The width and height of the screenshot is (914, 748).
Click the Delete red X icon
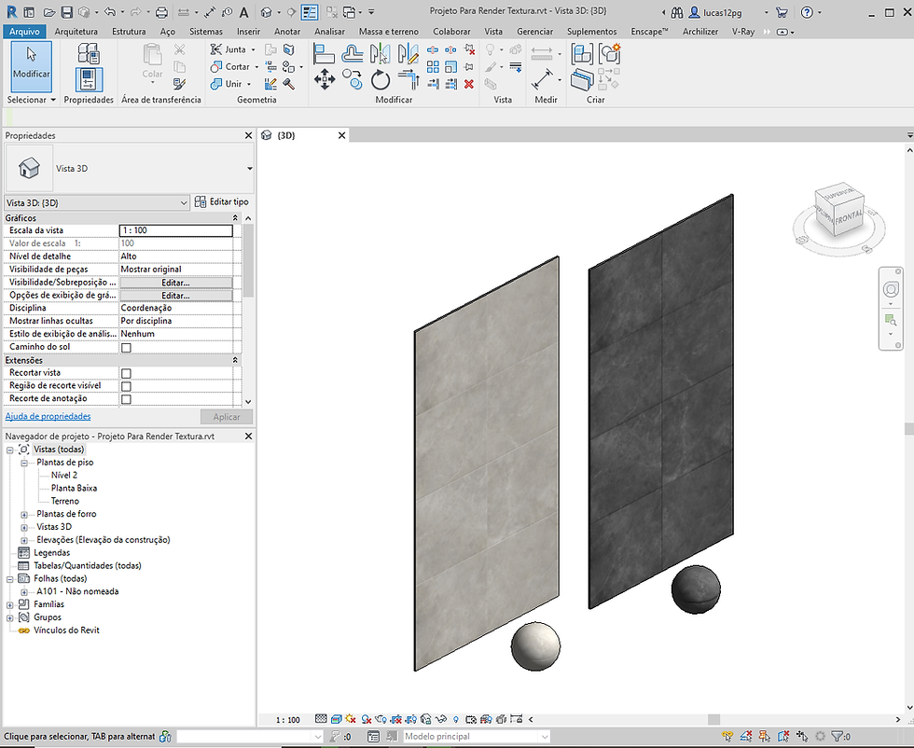[468, 85]
